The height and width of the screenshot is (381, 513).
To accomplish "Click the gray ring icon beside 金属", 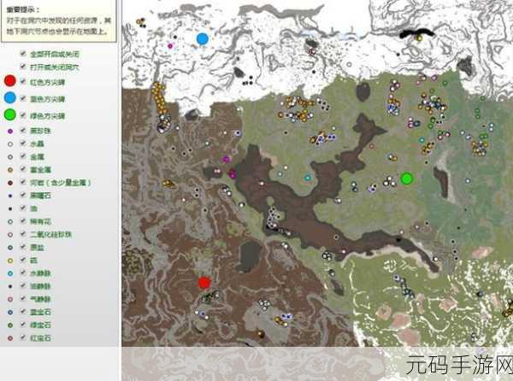I will [x=10, y=157].
